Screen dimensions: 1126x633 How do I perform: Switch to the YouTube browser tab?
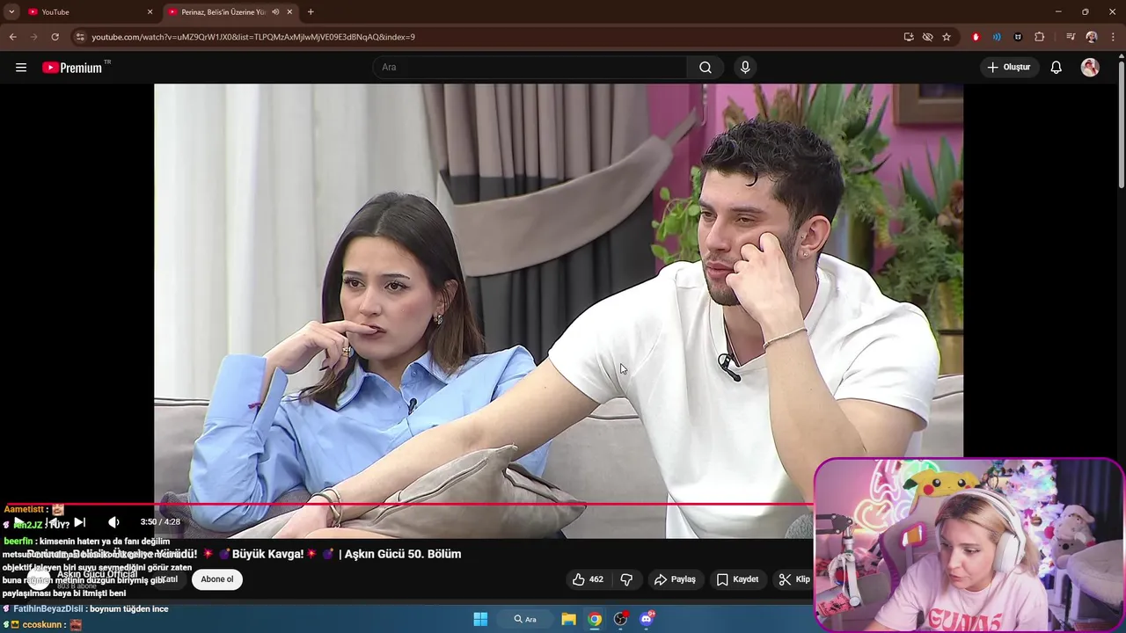point(86,12)
